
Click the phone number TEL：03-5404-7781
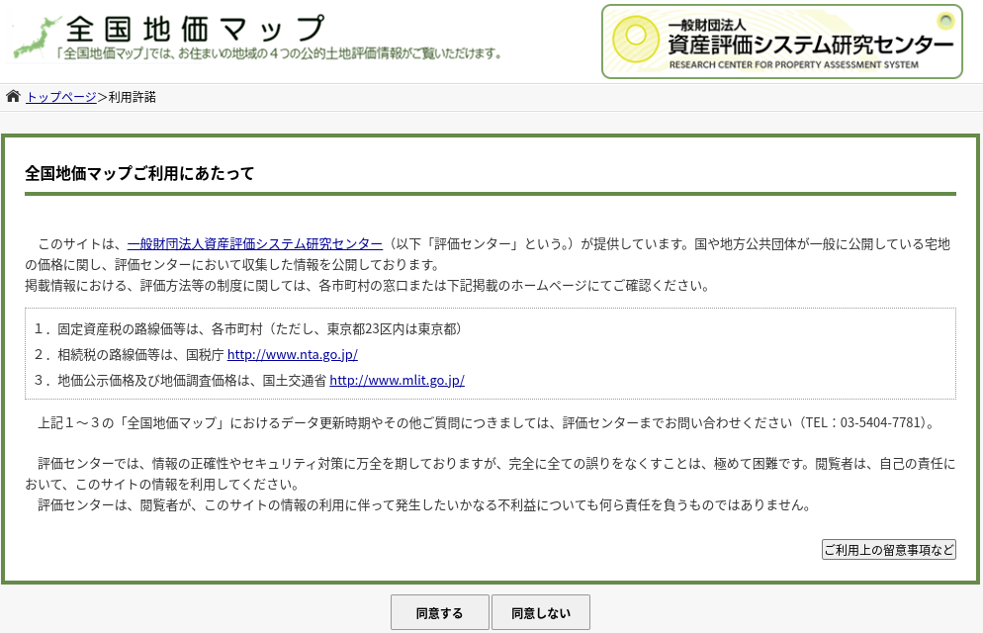[865, 423]
